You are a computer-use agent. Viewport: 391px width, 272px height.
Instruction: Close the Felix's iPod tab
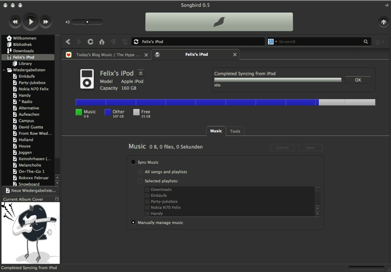click(x=235, y=55)
